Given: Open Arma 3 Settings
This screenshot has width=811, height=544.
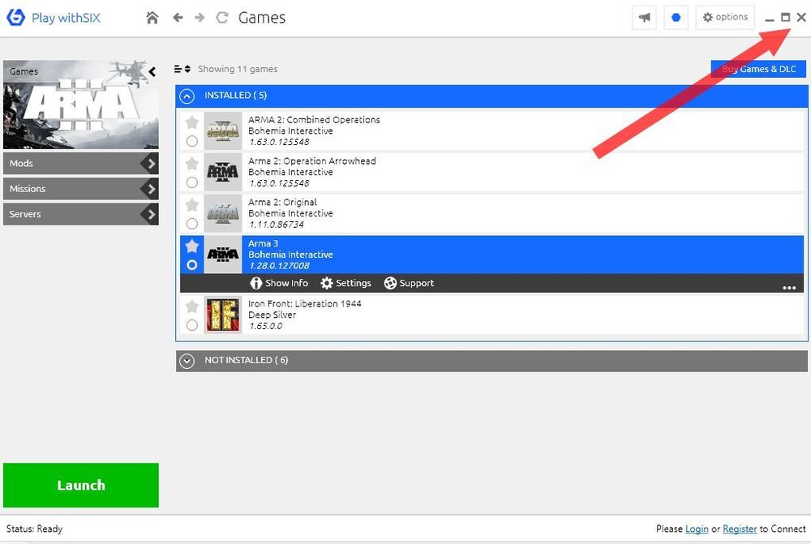Looking at the screenshot, I should click(346, 284).
